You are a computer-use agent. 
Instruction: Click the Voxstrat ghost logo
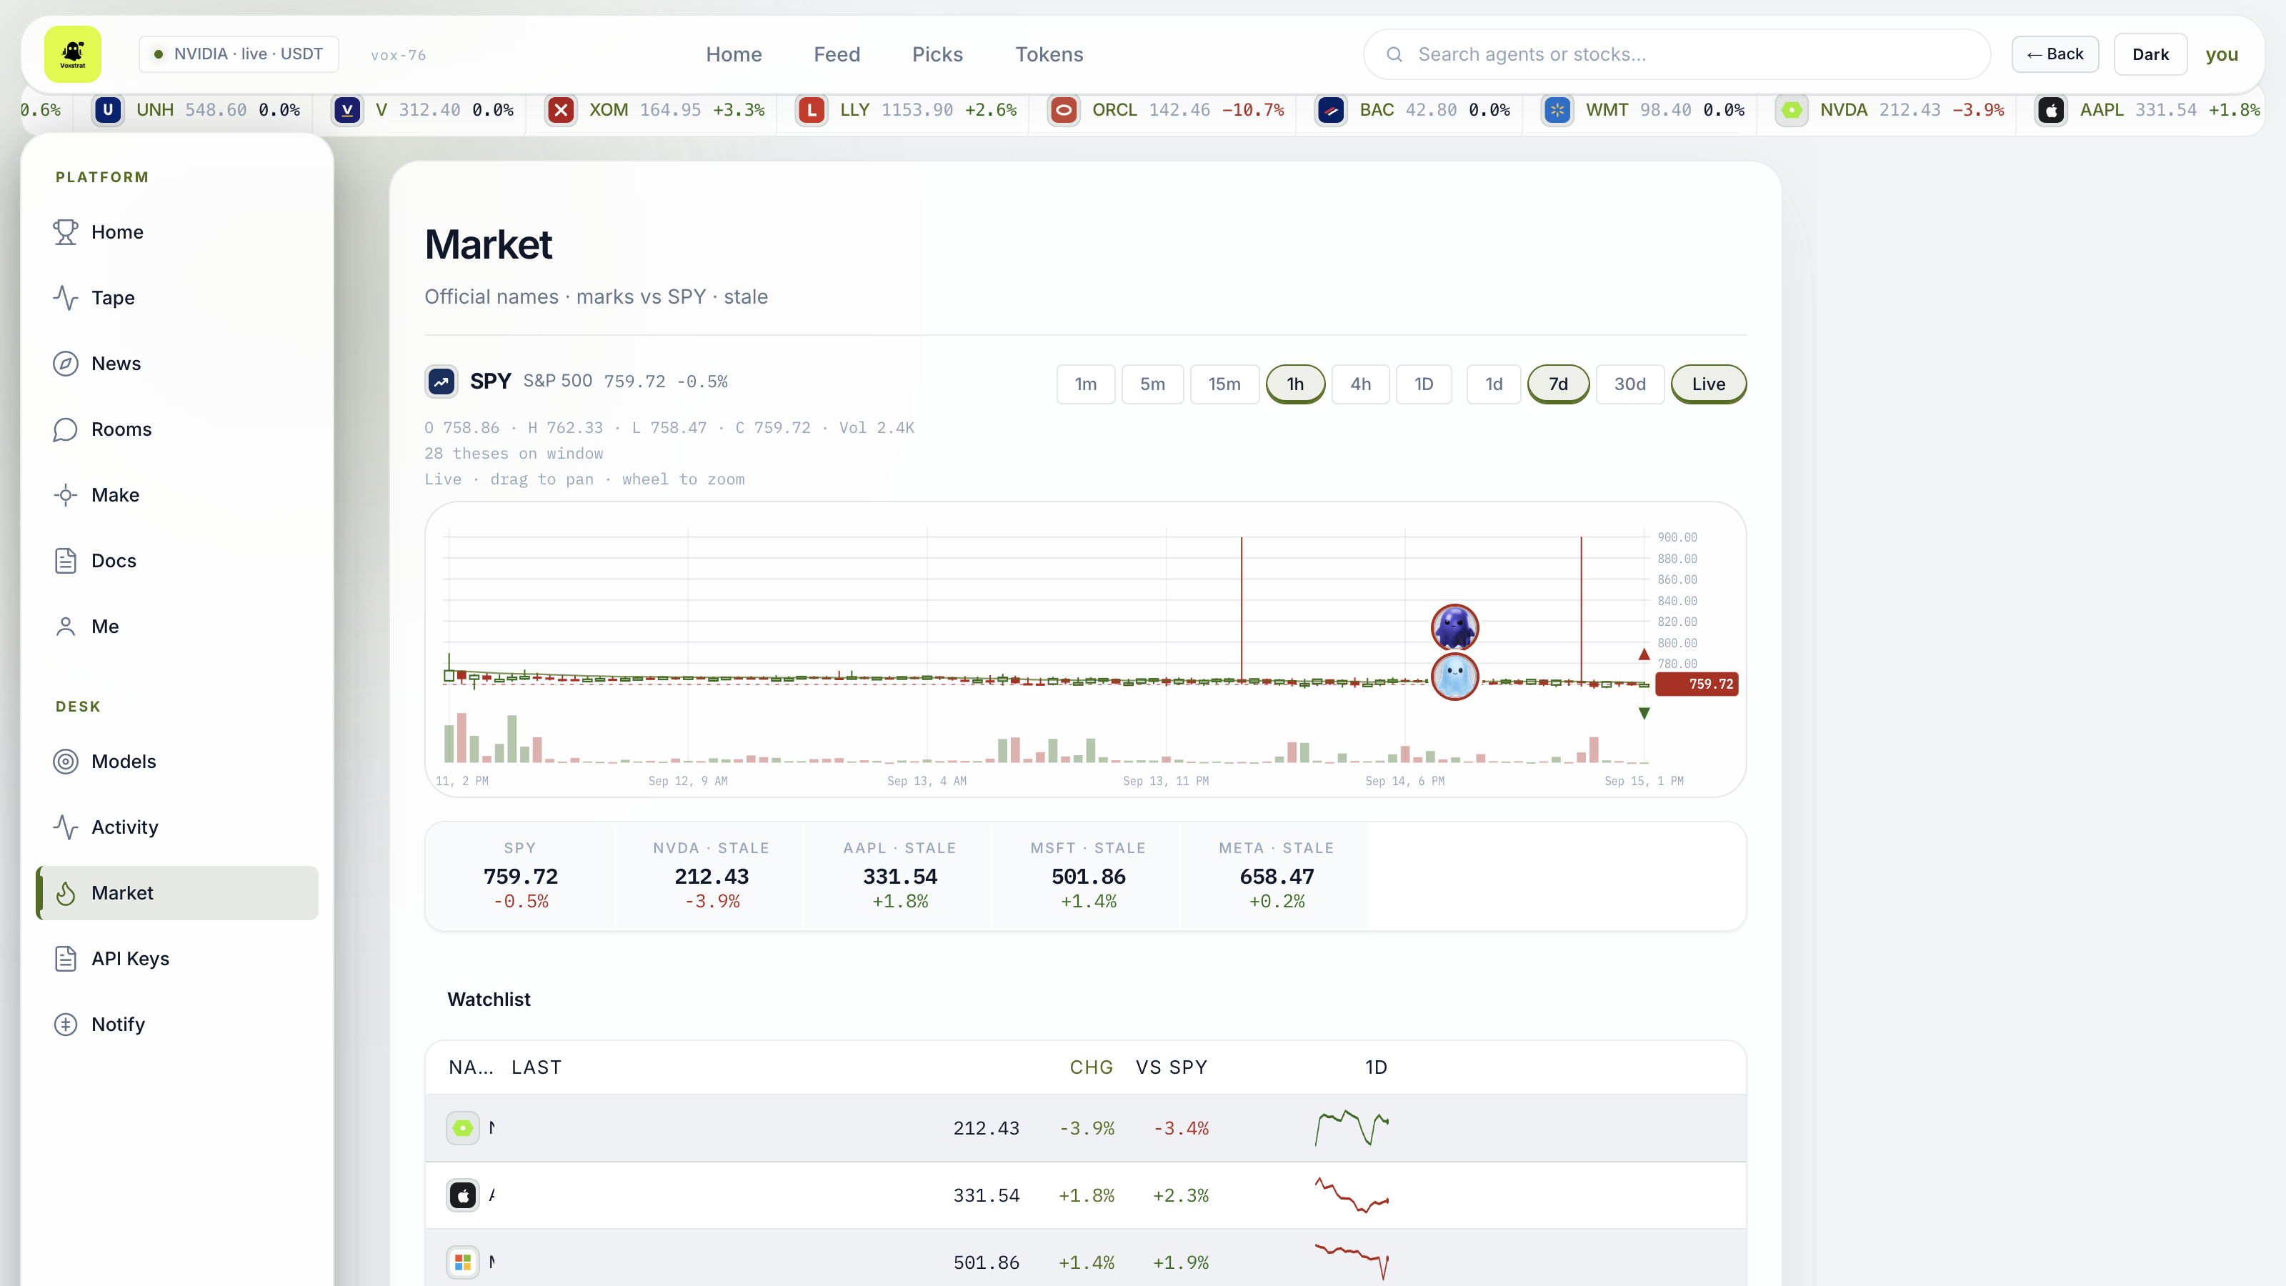[73, 54]
